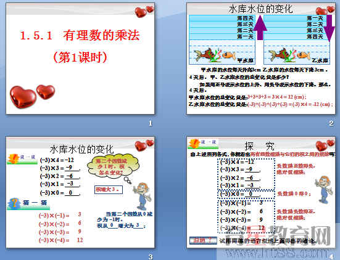The height and width of the screenshot is (260, 340).
Task: Click the slide number 1 label
Action: point(151,123)
